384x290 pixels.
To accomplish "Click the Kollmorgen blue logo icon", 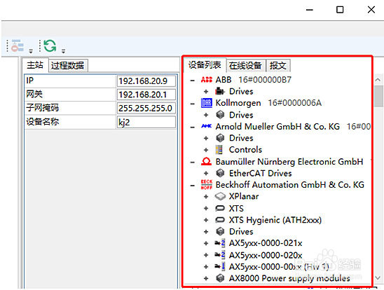I will point(207,103).
